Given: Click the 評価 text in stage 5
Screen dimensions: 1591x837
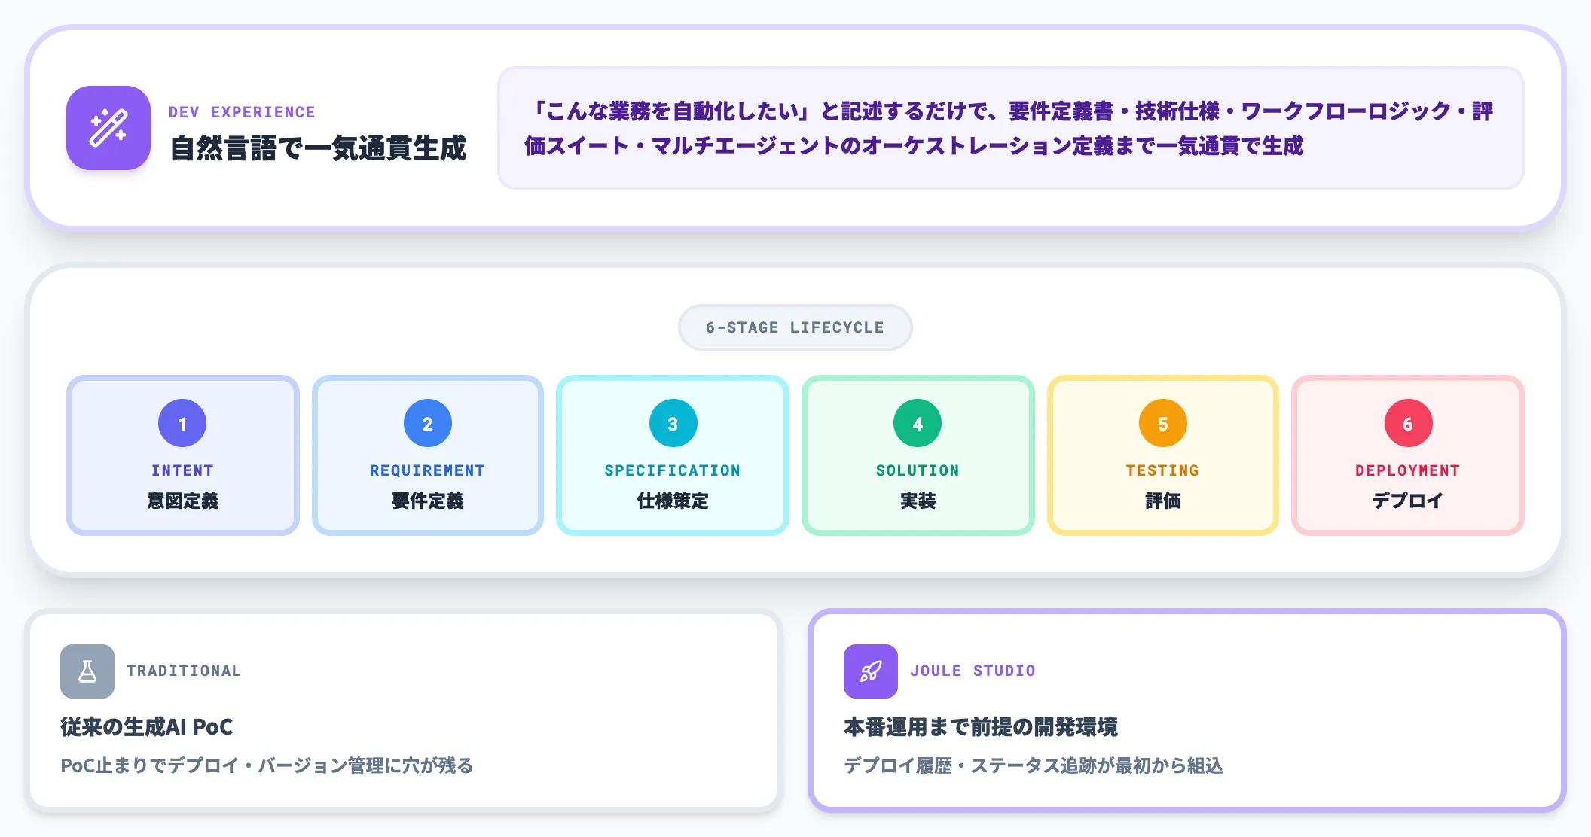Looking at the screenshot, I should pos(1163,501).
